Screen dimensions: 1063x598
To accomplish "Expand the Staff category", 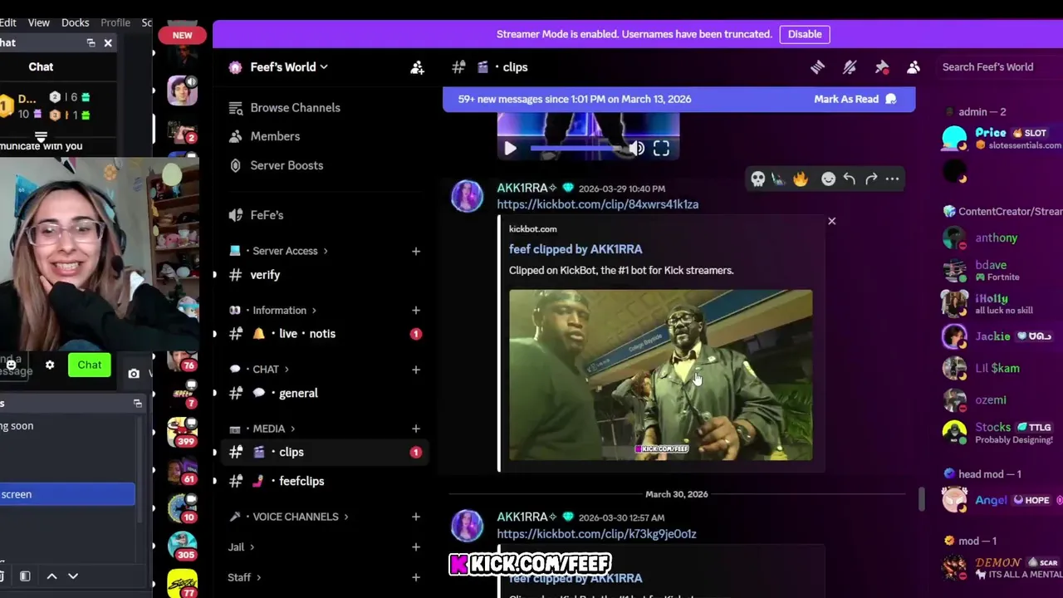I will pyautogui.click(x=244, y=577).
